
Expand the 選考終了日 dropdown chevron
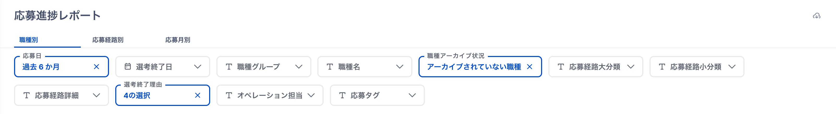[x=198, y=67]
